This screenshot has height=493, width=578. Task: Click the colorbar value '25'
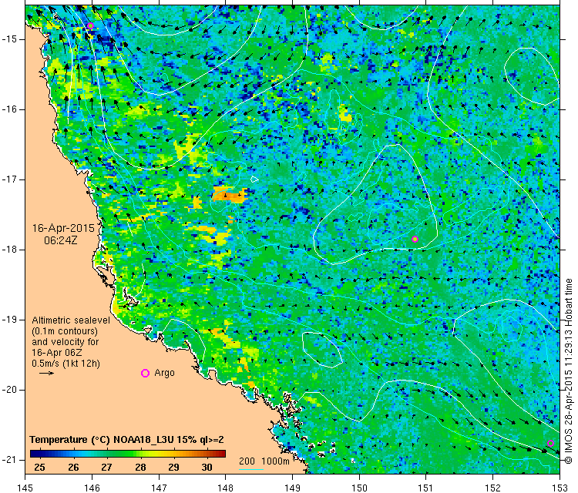[39, 468]
